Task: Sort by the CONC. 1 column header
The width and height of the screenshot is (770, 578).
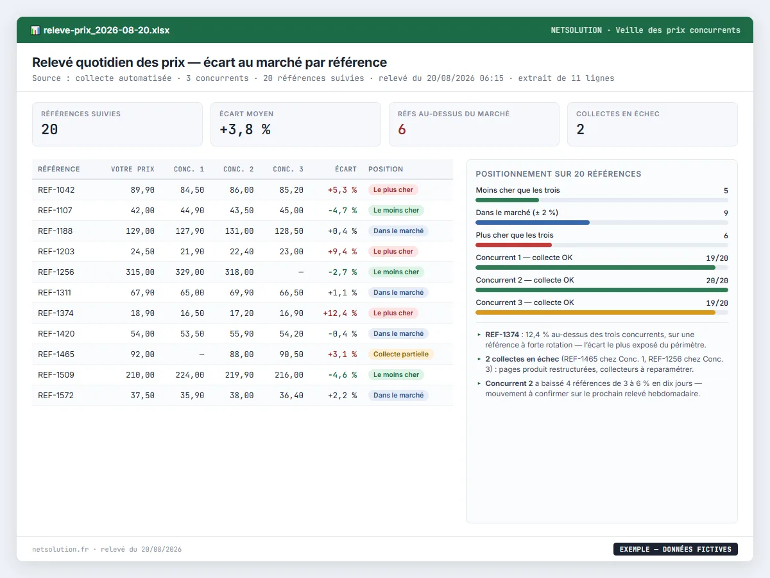Action: pos(189,170)
